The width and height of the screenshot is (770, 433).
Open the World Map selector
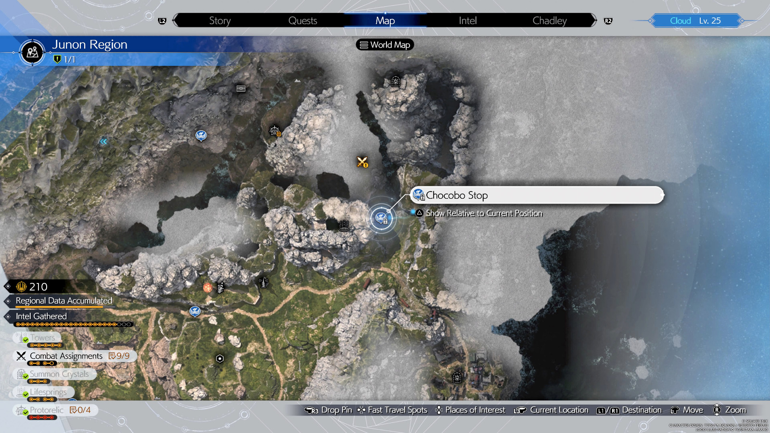click(x=385, y=45)
